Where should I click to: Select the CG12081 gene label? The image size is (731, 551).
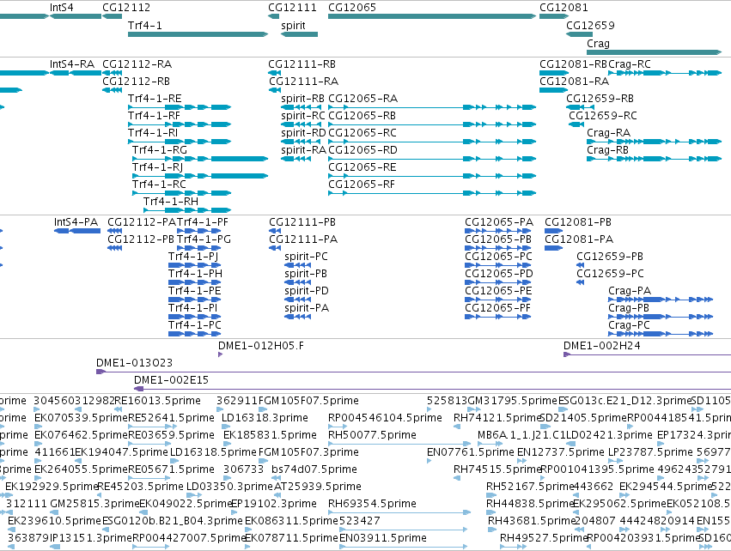click(x=563, y=8)
